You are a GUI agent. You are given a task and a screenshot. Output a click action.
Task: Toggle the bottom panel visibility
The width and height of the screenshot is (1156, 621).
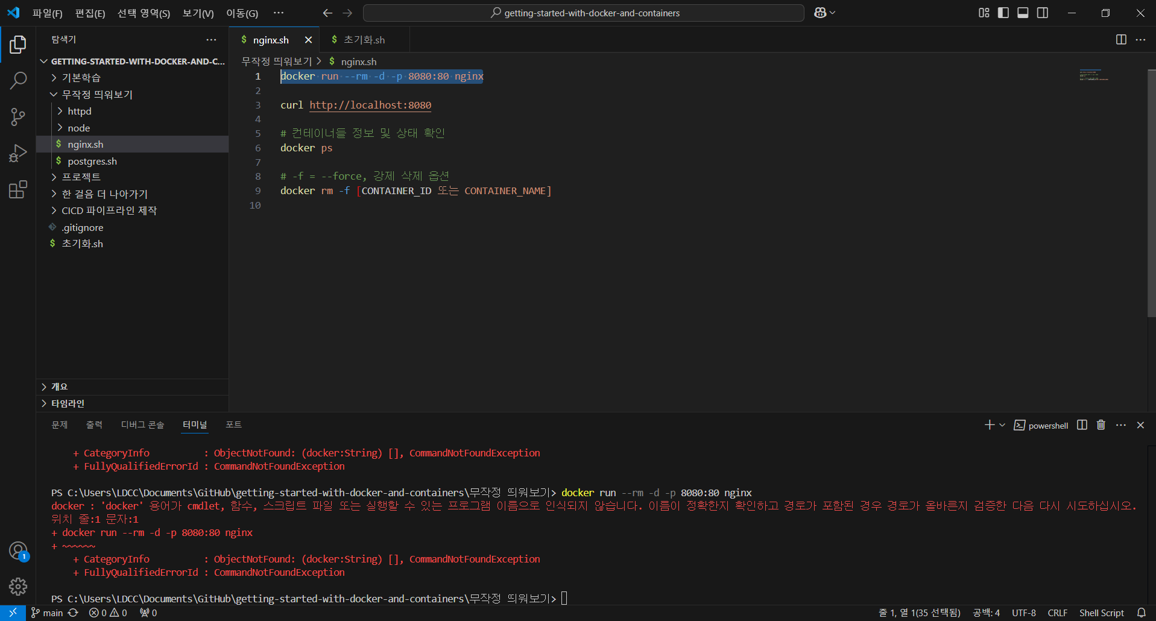click(1023, 13)
